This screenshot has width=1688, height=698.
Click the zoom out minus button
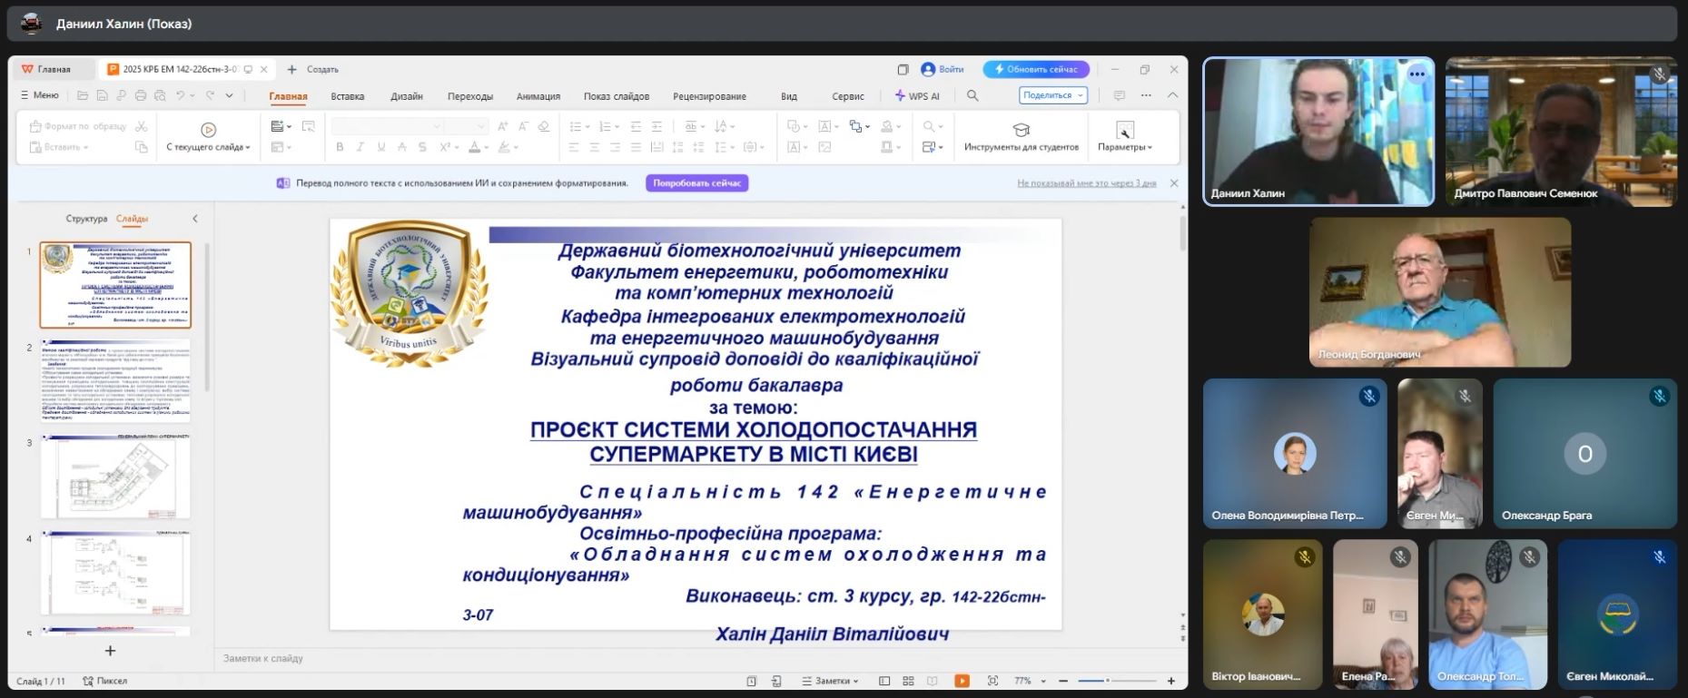point(1063,681)
